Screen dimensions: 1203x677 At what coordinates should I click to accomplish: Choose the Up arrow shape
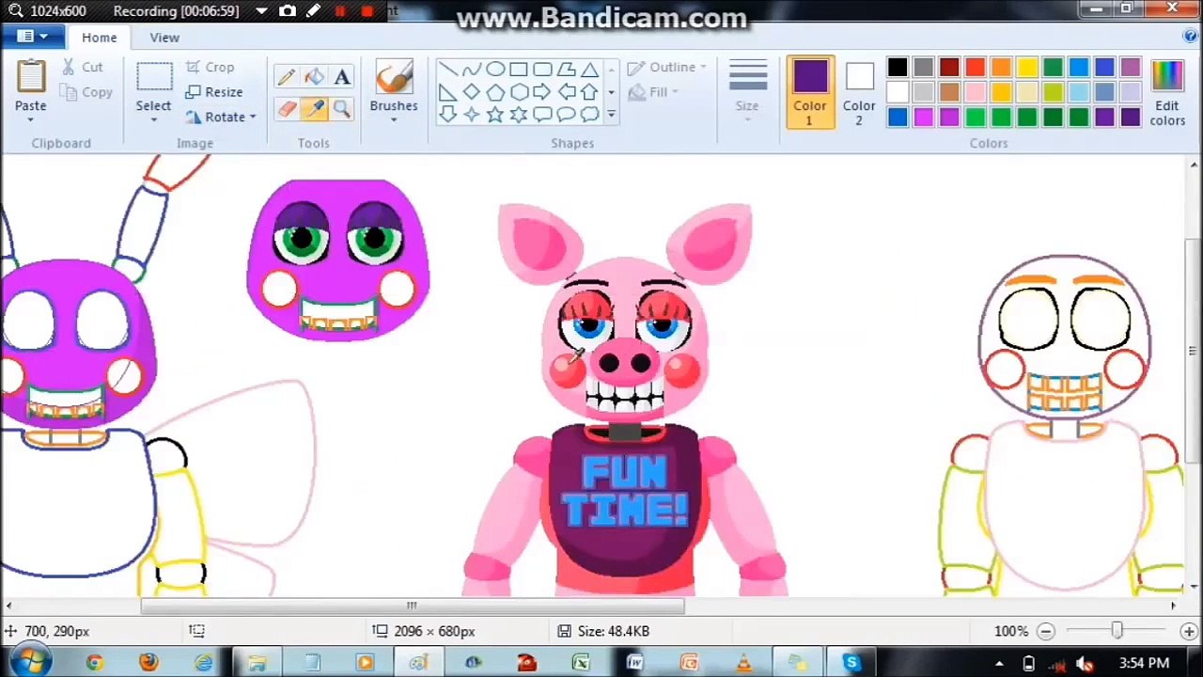[588, 92]
